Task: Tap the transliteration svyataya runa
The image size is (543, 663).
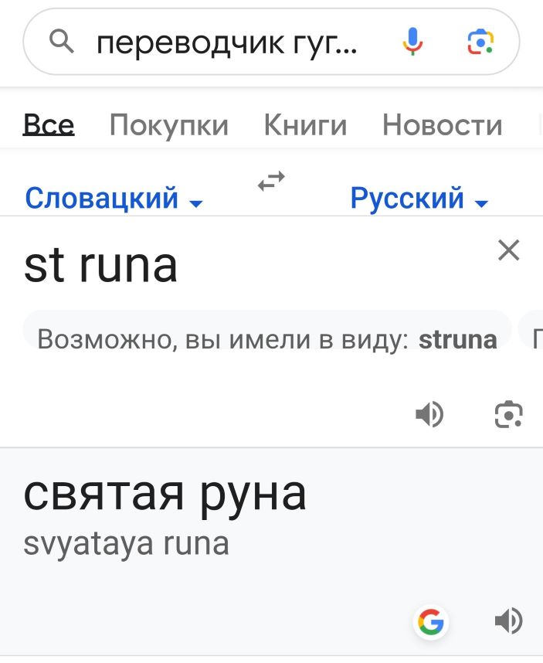Action: 126,545
